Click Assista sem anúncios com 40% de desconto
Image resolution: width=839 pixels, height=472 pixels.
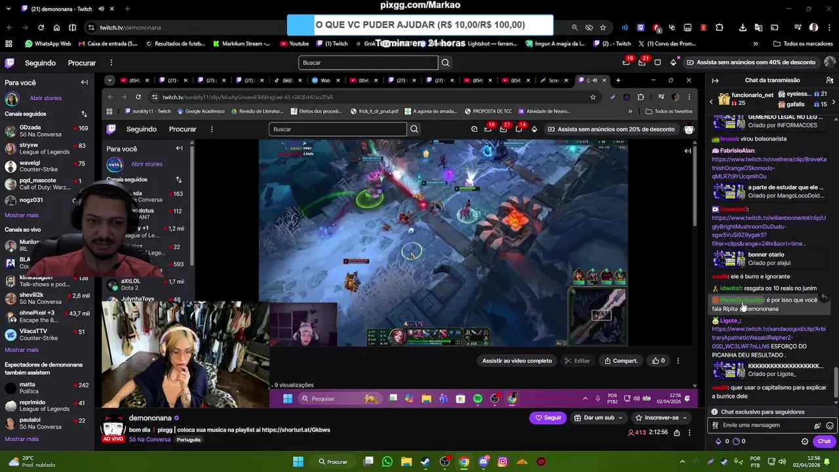tap(751, 62)
